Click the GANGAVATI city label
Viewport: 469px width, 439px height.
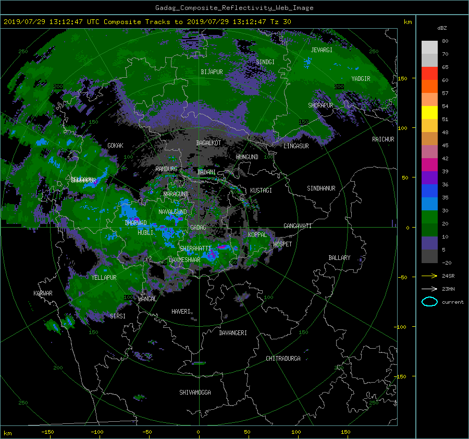298,226
